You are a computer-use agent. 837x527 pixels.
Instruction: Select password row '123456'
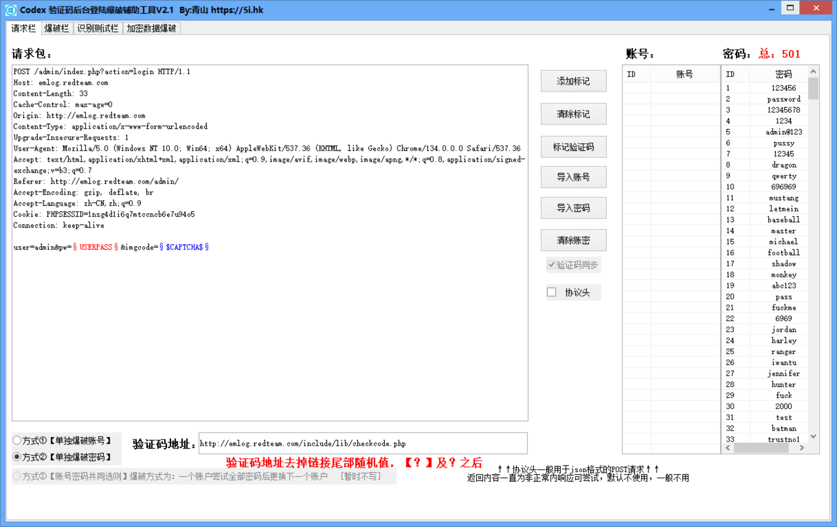(x=765, y=88)
